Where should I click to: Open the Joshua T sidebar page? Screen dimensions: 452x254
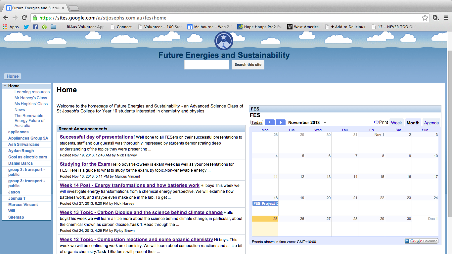click(x=17, y=198)
